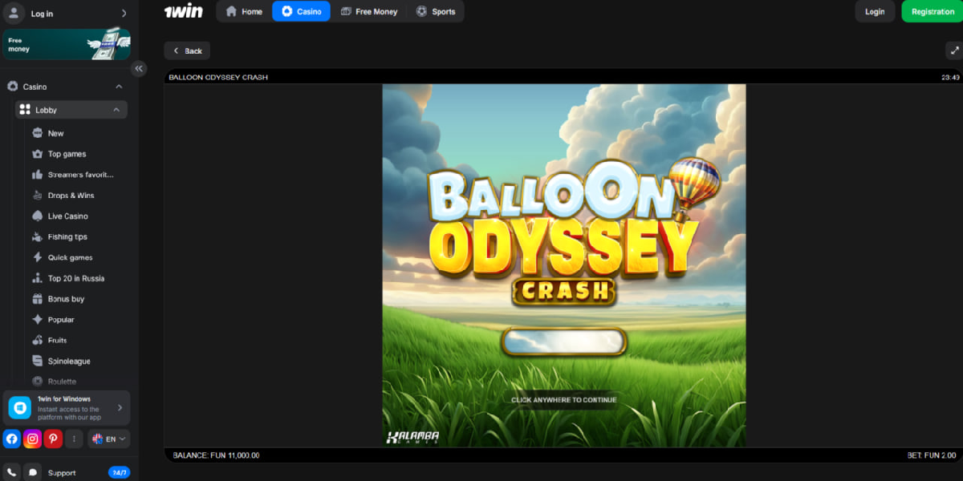963x481 pixels.
Task: Click the Live Casino spade icon
Action: click(x=37, y=216)
